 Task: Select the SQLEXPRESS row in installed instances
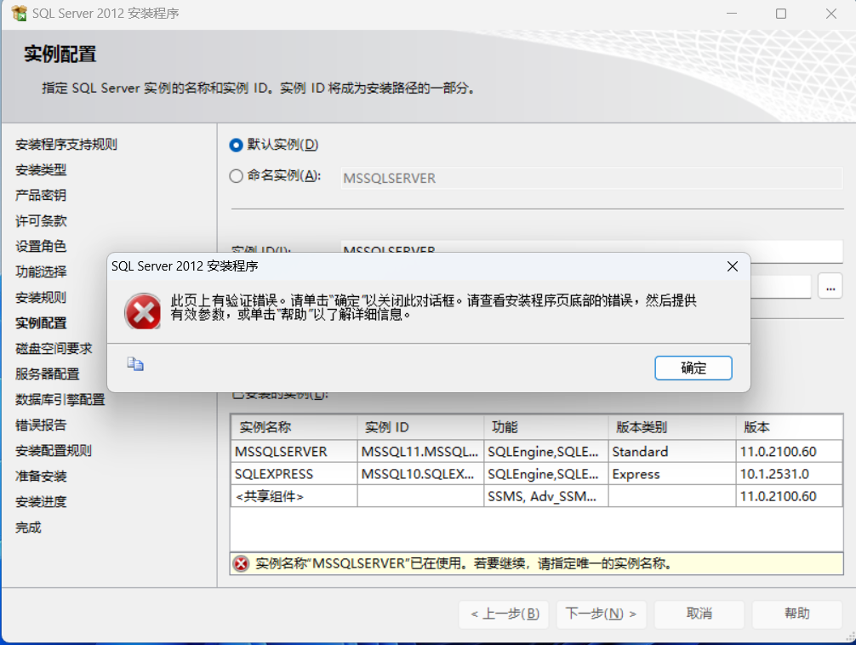pyautogui.click(x=537, y=474)
